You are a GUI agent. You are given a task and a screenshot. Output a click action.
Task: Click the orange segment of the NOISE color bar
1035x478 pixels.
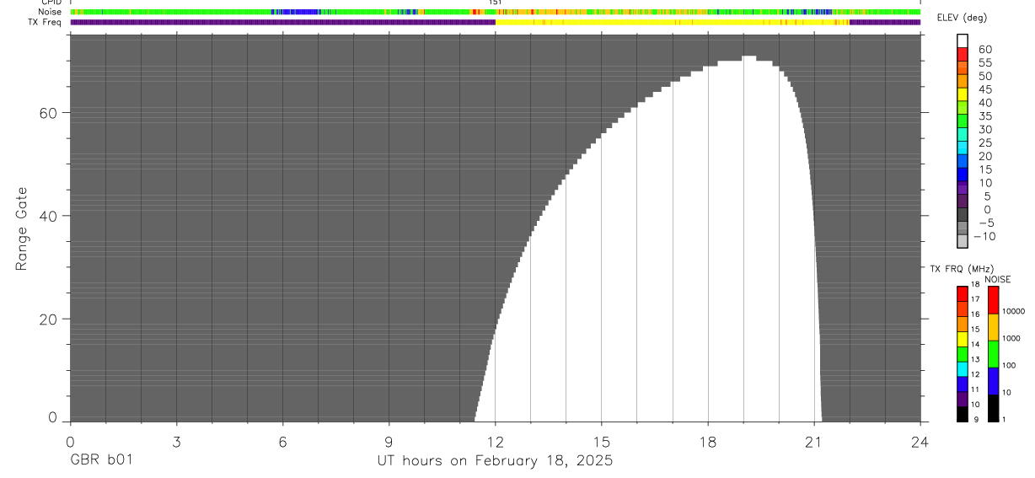pos(993,327)
